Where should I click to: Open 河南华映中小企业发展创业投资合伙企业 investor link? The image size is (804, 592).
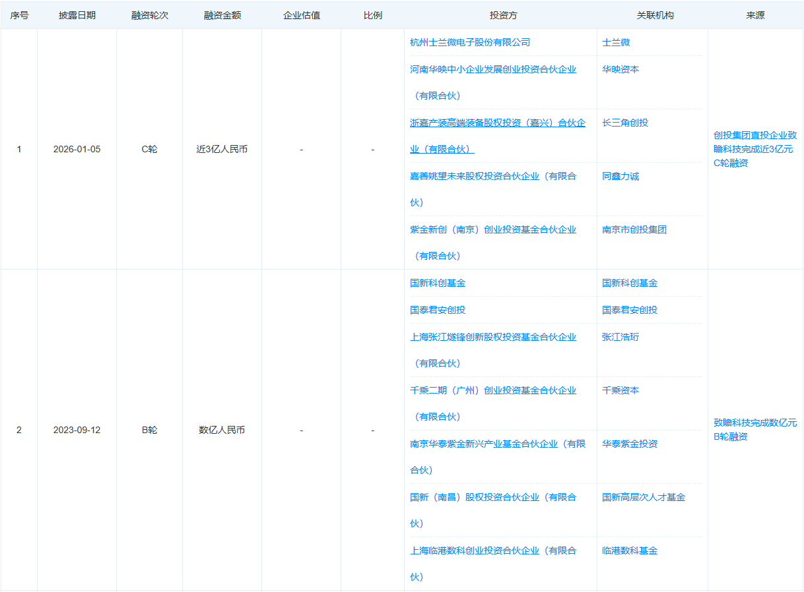point(492,69)
